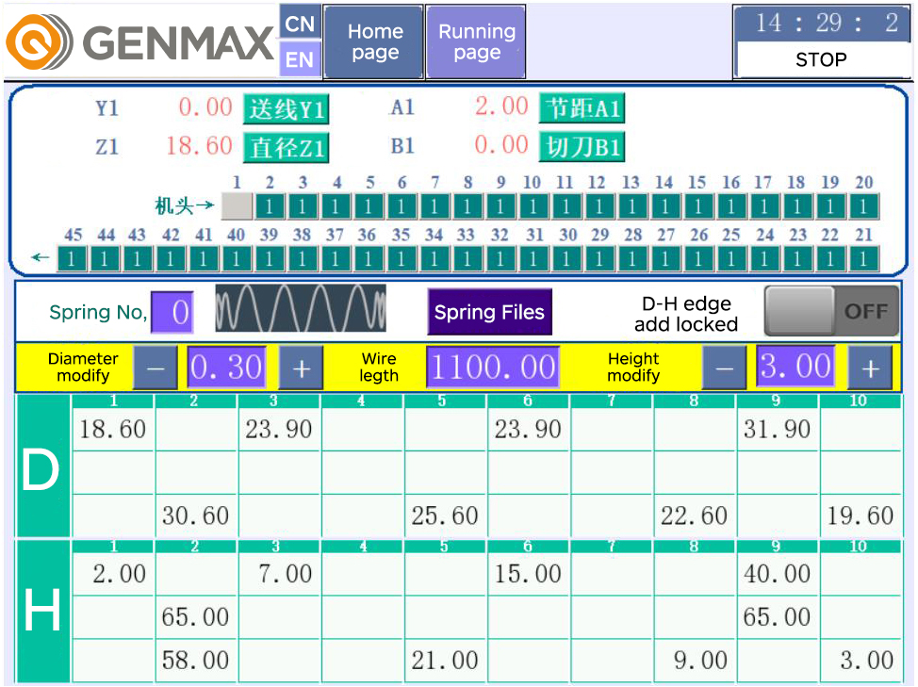Select the gray machine head step 1 box
Image resolution: width=918 pixels, height=687 pixels.
237,205
